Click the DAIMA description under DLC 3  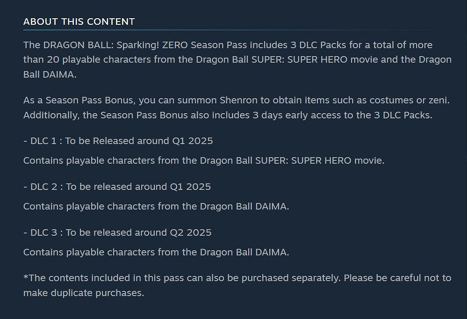156,252
